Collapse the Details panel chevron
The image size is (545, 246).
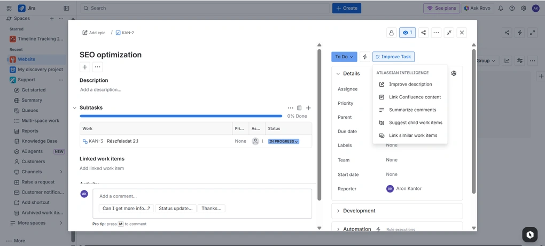click(338, 74)
